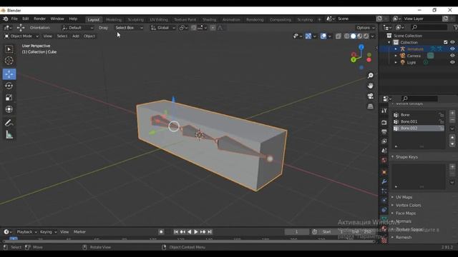Open the Edit menu
Viewport: 458px width, 257px height.
(26, 19)
